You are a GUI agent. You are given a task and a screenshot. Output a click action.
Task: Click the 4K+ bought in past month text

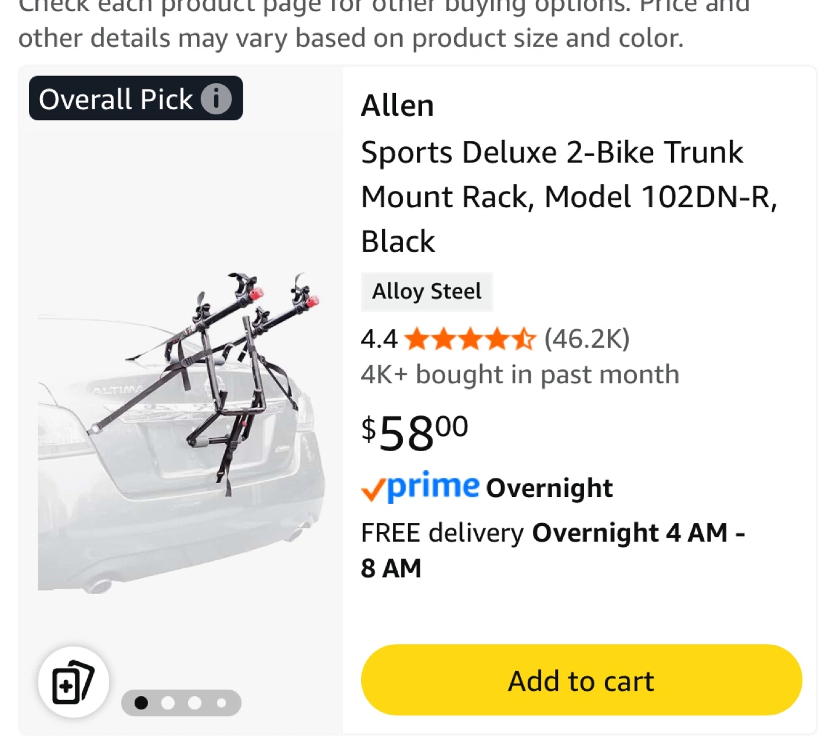(520, 374)
